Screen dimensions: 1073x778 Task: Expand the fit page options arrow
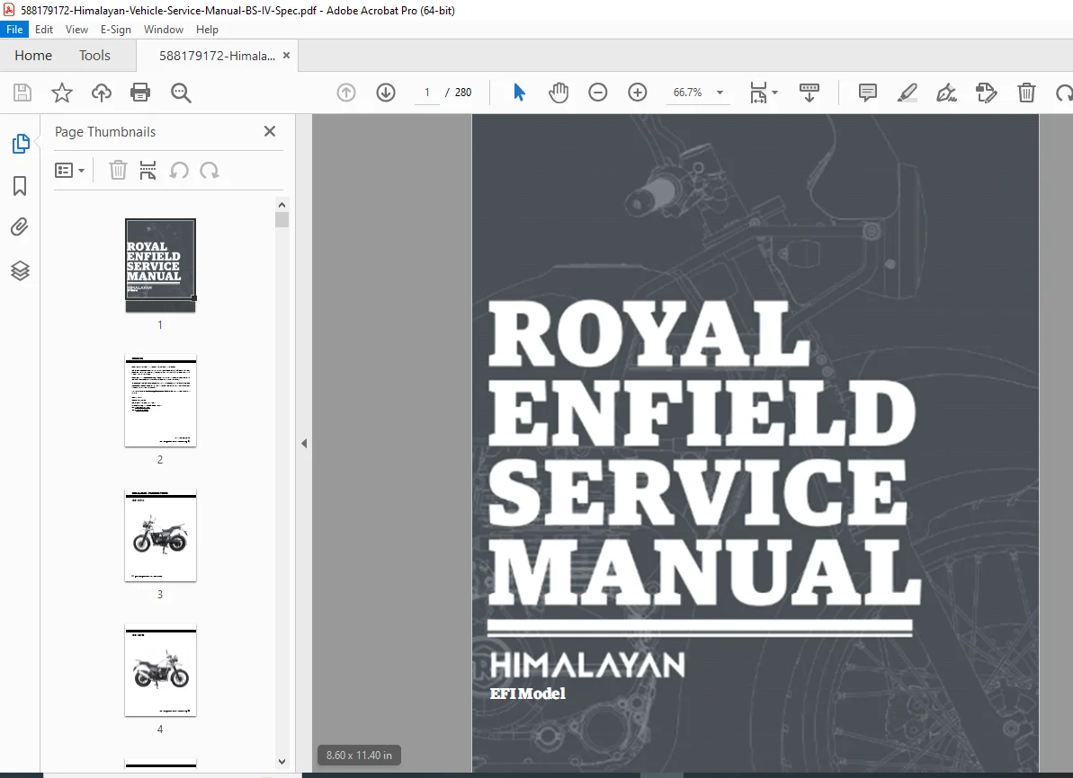tap(774, 93)
